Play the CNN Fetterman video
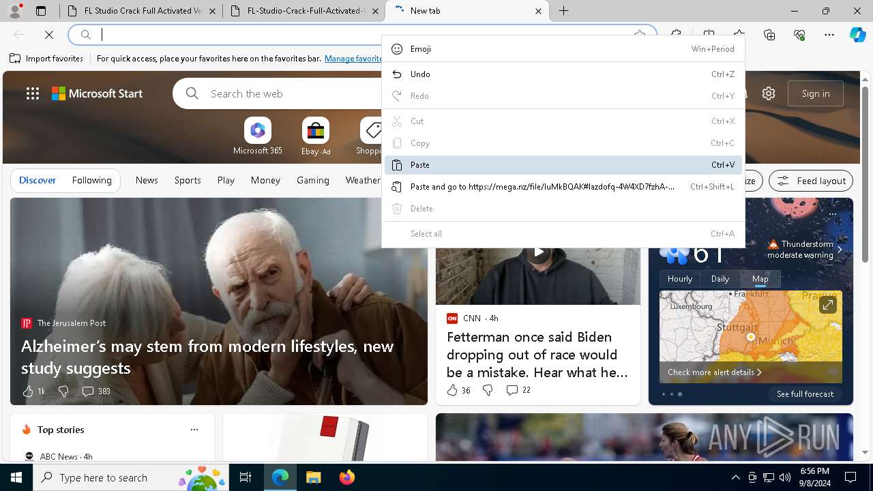 click(x=538, y=252)
